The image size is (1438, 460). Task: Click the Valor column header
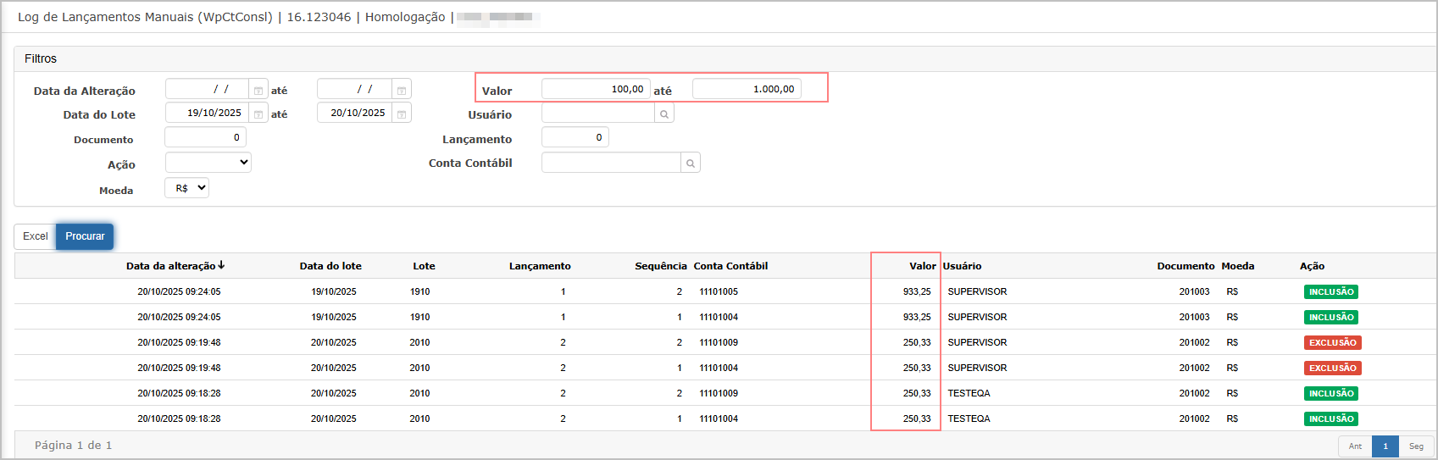[x=922, y=266]
